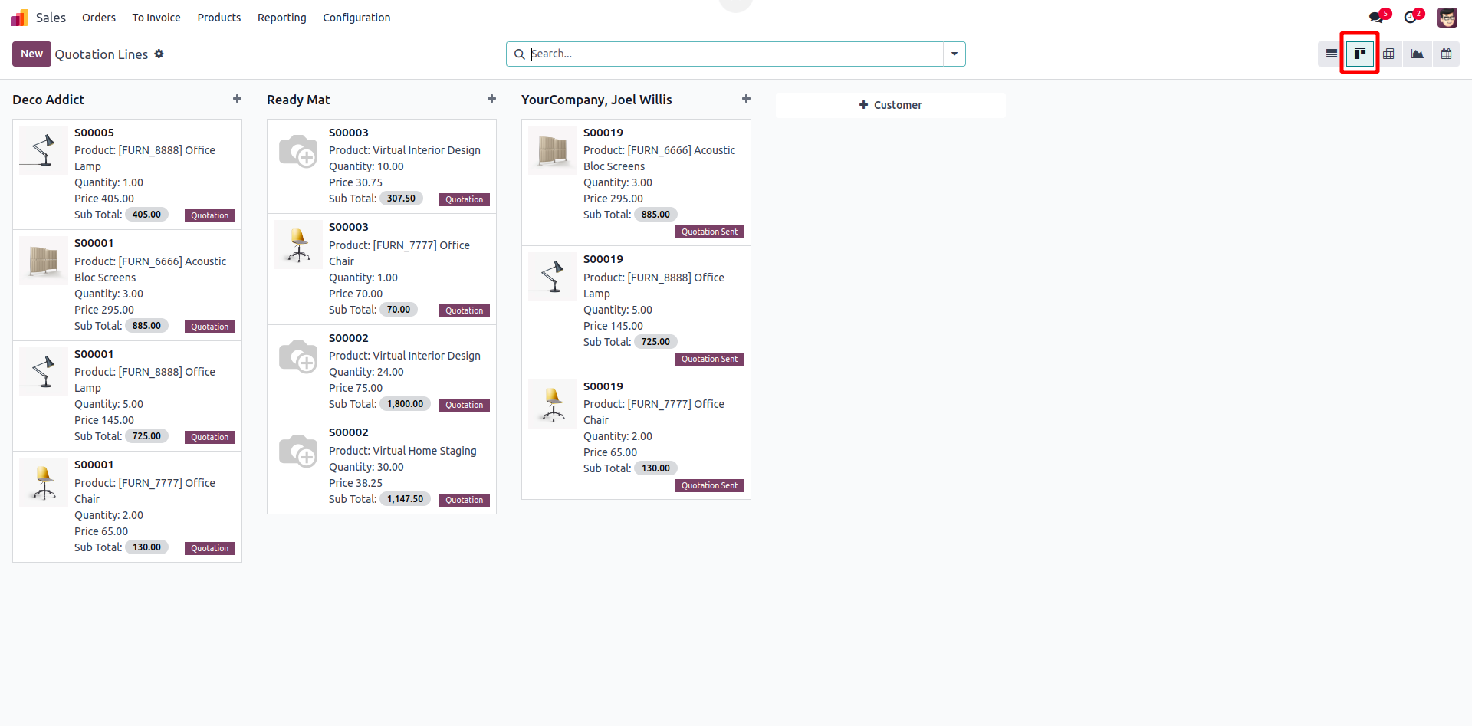Add a quick record in Ready Mat column
The height and width of the screenshot is (726, 1472).
coord(491,99)
